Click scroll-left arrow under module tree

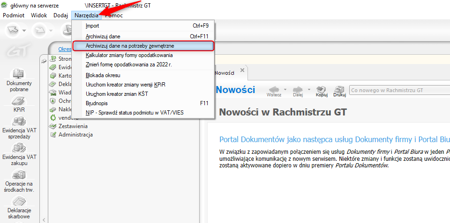pos(44,220)
